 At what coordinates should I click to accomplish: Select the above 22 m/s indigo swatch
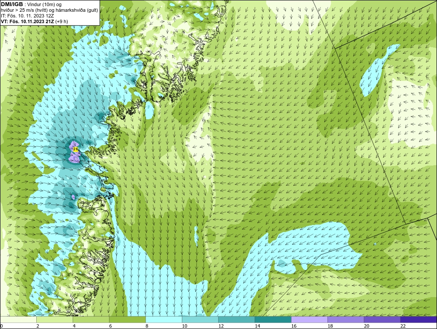point(419,319)
